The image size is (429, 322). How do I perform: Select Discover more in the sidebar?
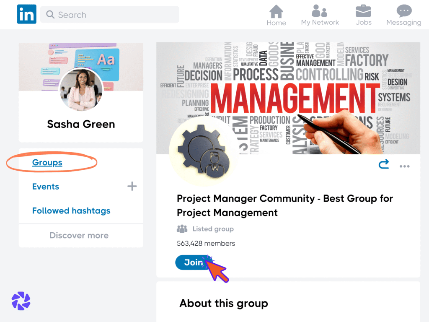[79, 235]
